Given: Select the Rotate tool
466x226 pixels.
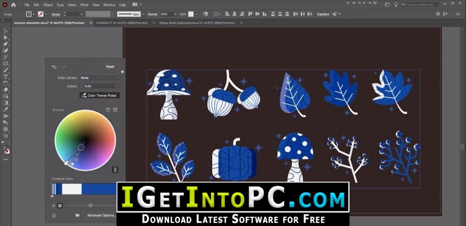Looking at the screenshot, I should (x=6, y=83).
